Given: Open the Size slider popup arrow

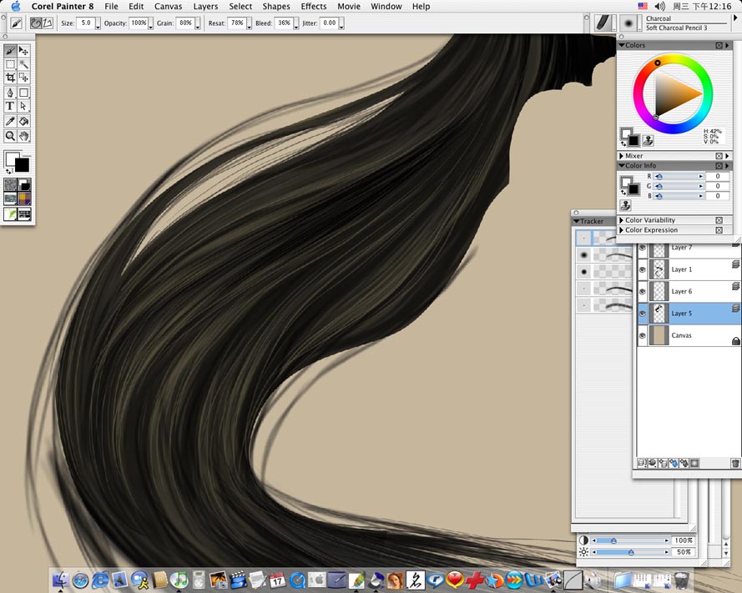Looking at the screenshot, I should pos(98,23).
